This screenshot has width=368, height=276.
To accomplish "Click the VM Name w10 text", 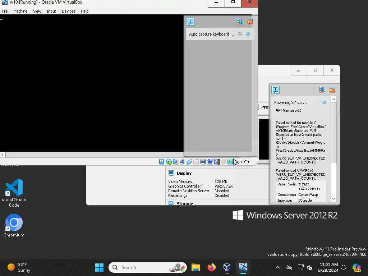I will (289, 111).
